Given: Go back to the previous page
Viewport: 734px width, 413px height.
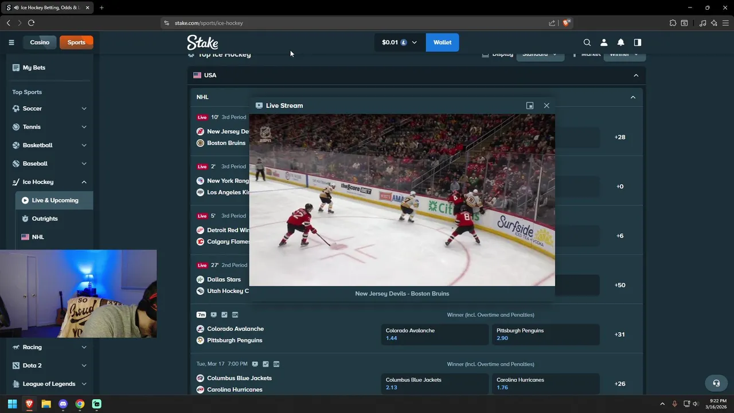Looking at the screenshot, I should (x=8, y=23).
